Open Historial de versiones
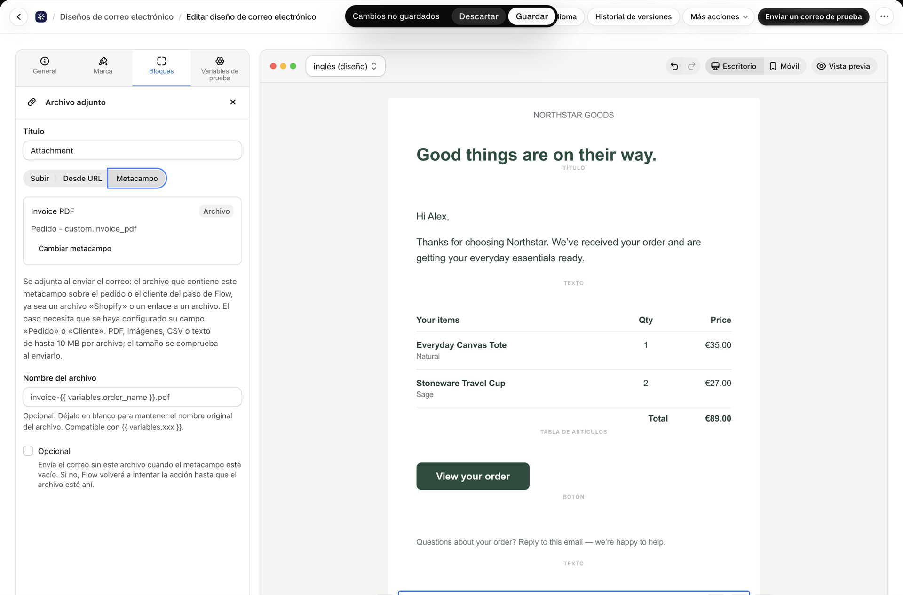This screenshot has height=595, width=903. (x=633, y=17)
